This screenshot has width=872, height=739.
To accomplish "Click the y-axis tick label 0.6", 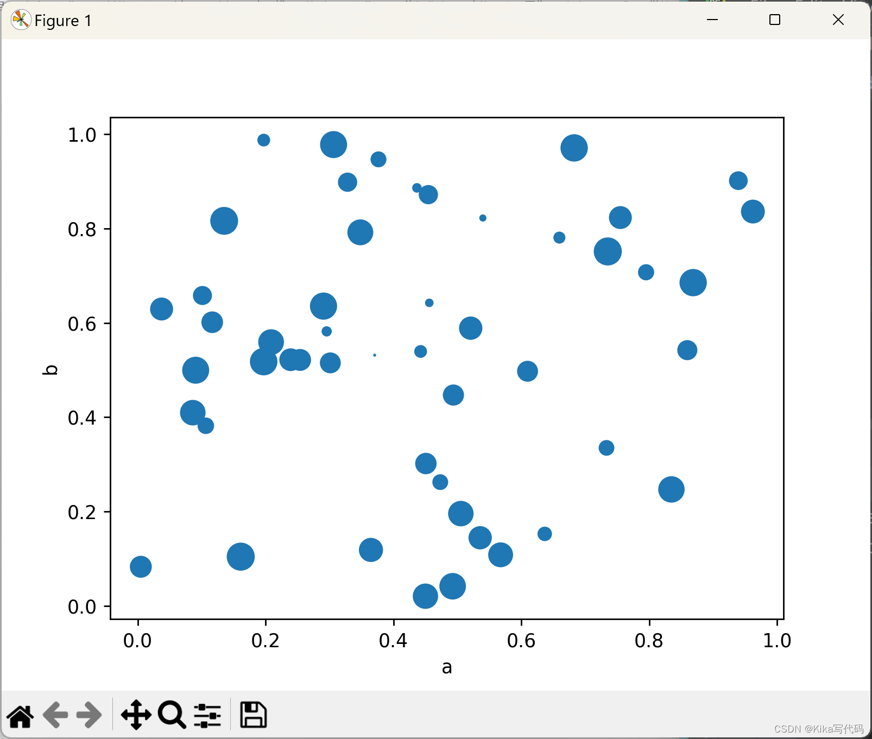I will pos(82,324).
